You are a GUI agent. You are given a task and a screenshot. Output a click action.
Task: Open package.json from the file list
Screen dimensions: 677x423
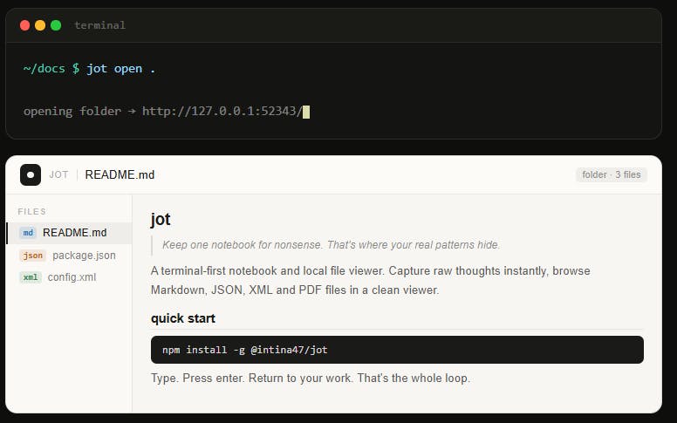84,256
